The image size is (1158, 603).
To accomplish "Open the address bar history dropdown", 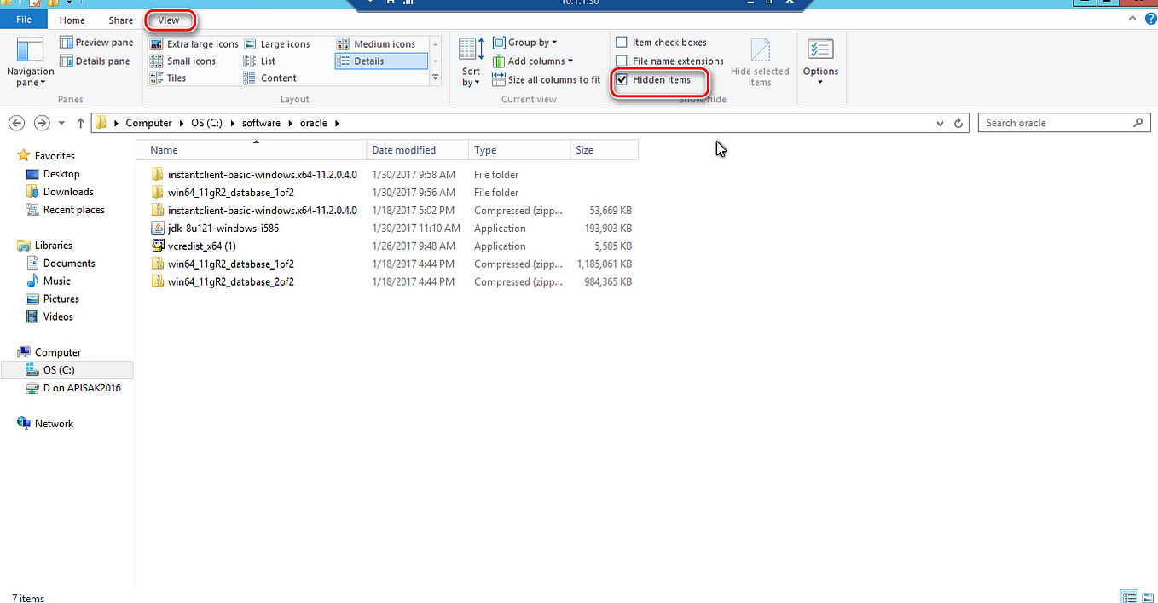I will pyautogui.click(x=941, y=124).
